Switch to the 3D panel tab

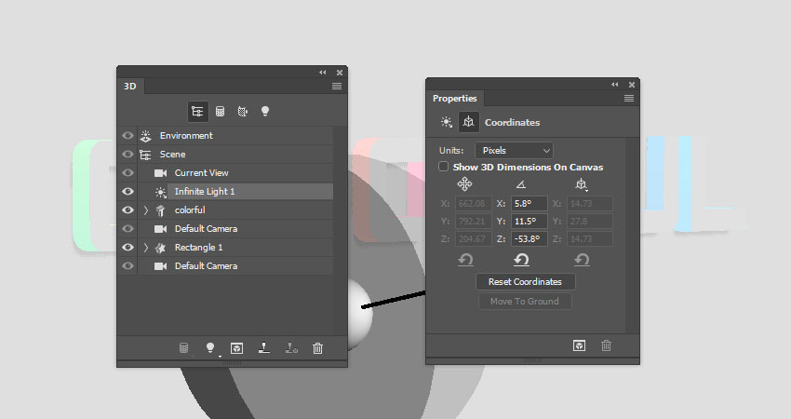[130, 87]
